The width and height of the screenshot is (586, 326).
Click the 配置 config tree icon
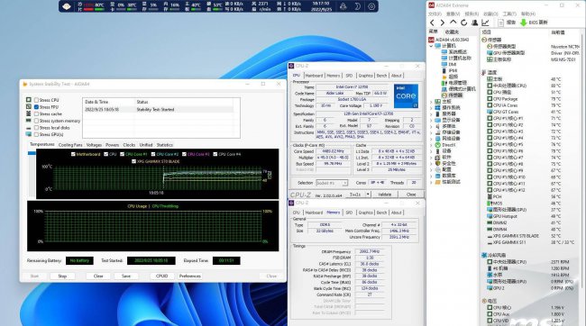pos(437,169)
